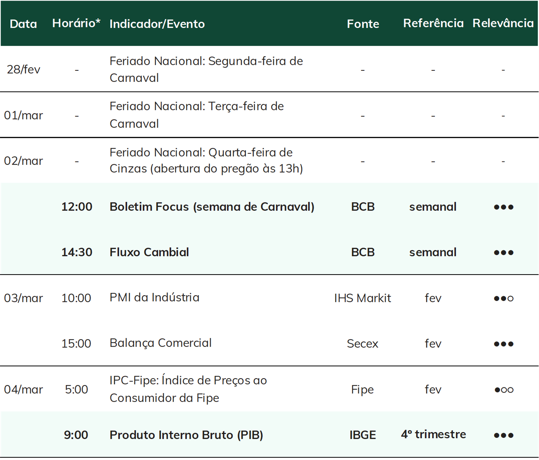
Task: Click the 28/fev date cell
Action: (23, 69)
